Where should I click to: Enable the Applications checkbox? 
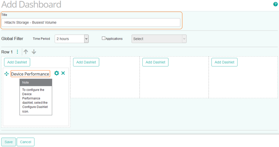point(103,38)
